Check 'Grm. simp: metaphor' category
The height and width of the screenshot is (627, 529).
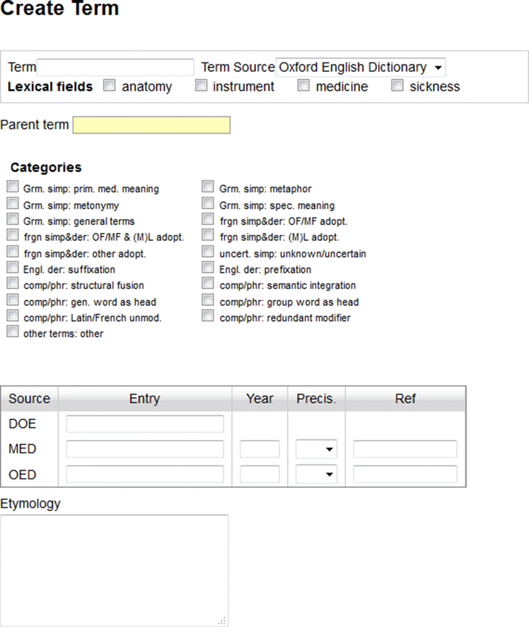click(x=208, y=187)
